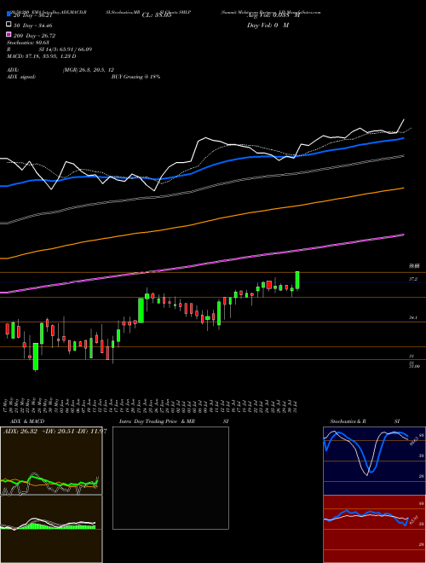Click the 'Day Vol: 0 M' value

coord(268,26)
